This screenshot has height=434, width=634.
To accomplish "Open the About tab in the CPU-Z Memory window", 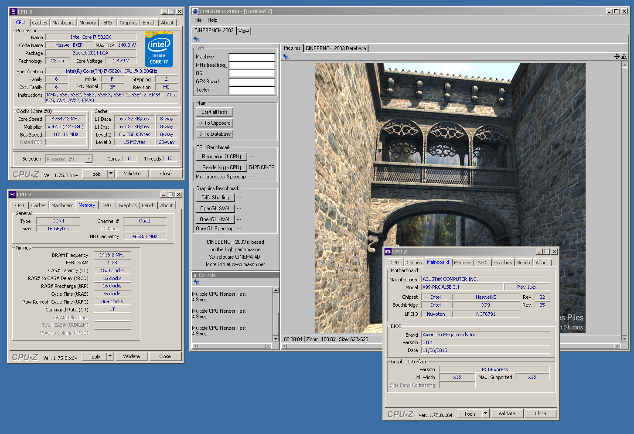I will pos(167,205).
